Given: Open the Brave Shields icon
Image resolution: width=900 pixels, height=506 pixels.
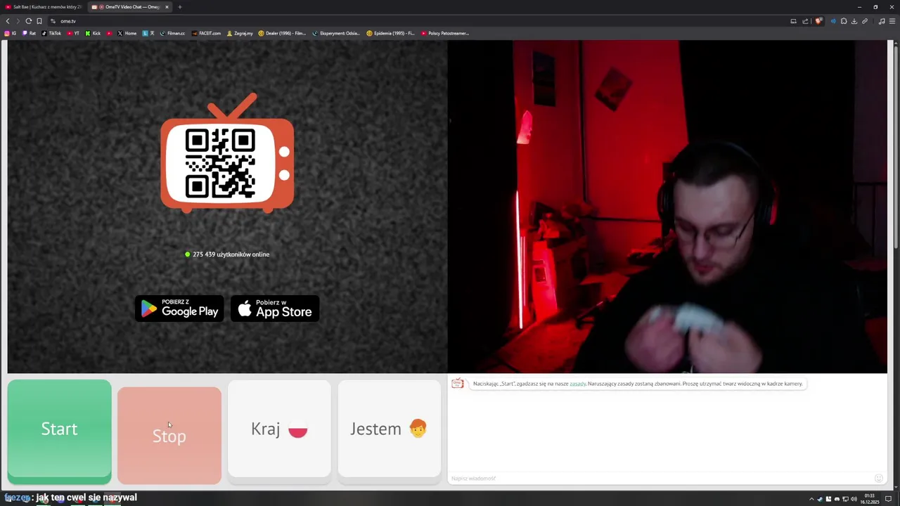Looking at the screenshot, I should pos(818,21).
